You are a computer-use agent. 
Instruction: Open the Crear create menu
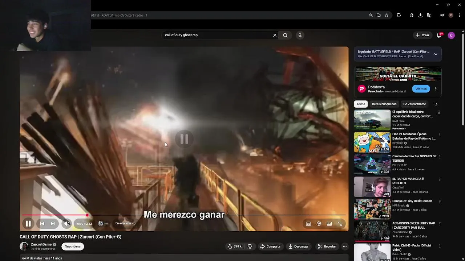[x=422, y=35]
